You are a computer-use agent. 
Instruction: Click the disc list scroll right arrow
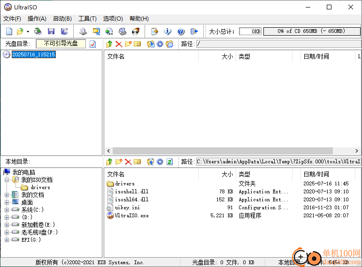tap(357, 151)
